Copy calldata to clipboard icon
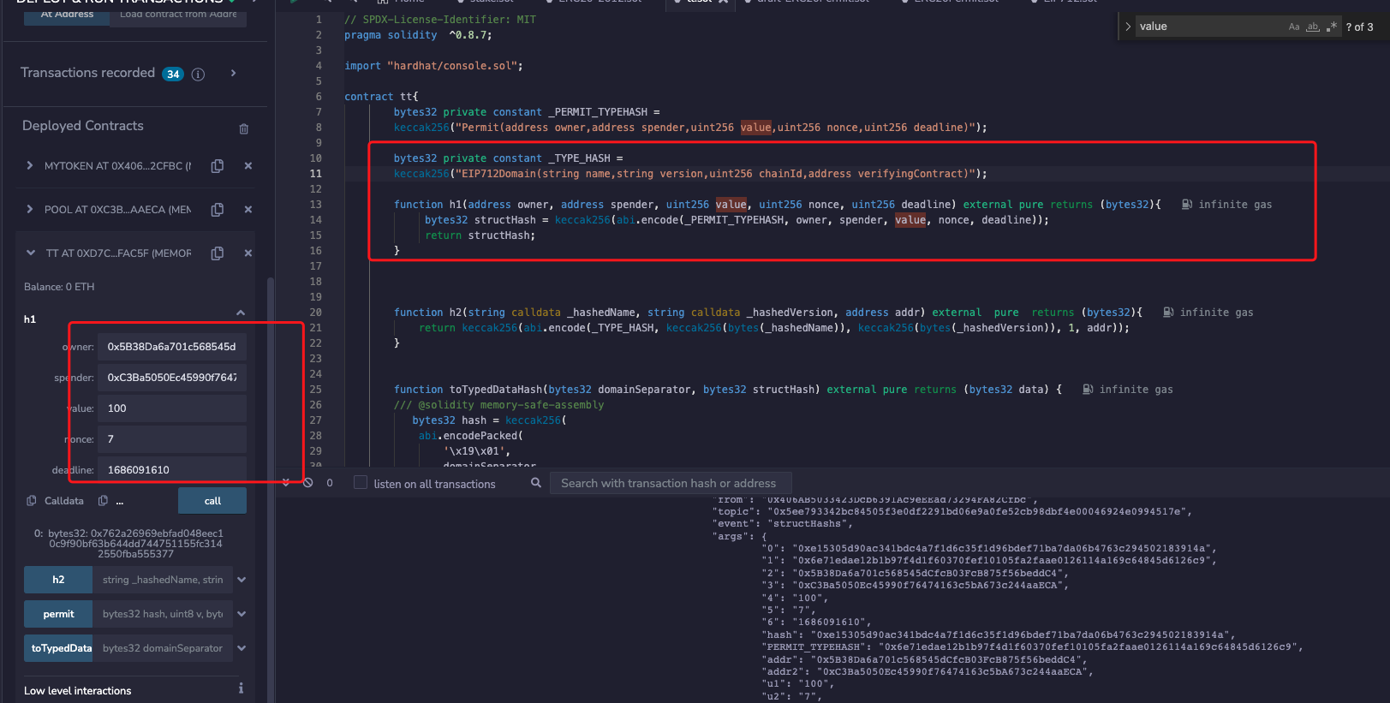This screenshot has height=703, width=1390. pos(32,501)
